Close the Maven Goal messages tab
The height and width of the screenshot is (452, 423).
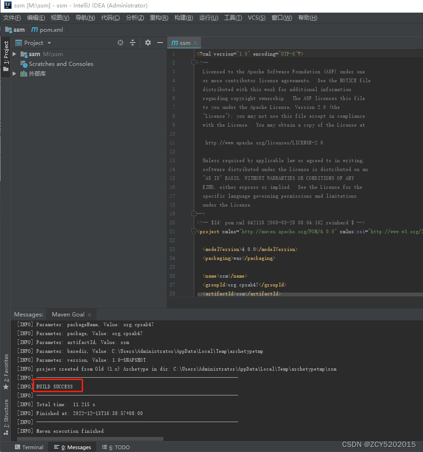coord(89,315)
